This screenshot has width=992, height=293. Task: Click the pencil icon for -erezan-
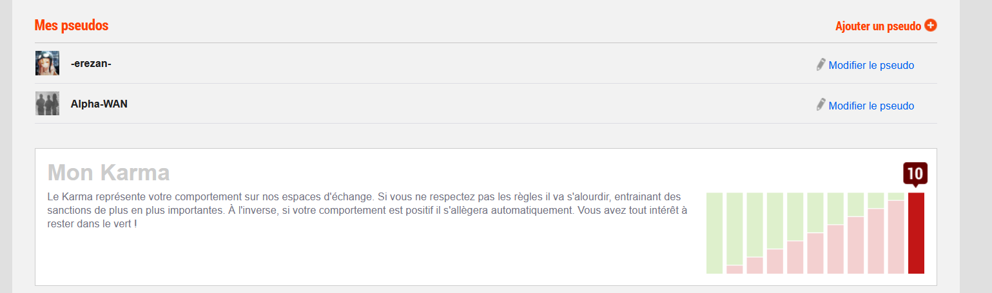point(821,64)
